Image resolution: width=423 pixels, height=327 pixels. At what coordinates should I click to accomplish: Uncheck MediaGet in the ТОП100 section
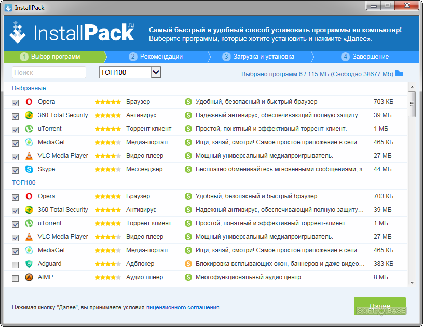16,251
